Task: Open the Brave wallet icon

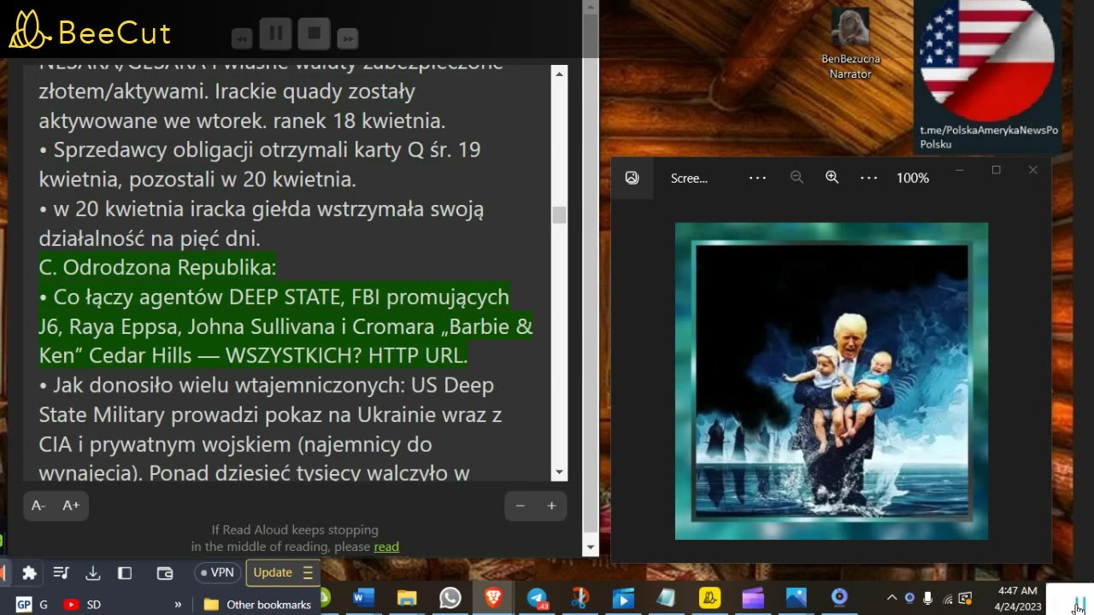Action: pyautogui.click(x=165, y=573)
